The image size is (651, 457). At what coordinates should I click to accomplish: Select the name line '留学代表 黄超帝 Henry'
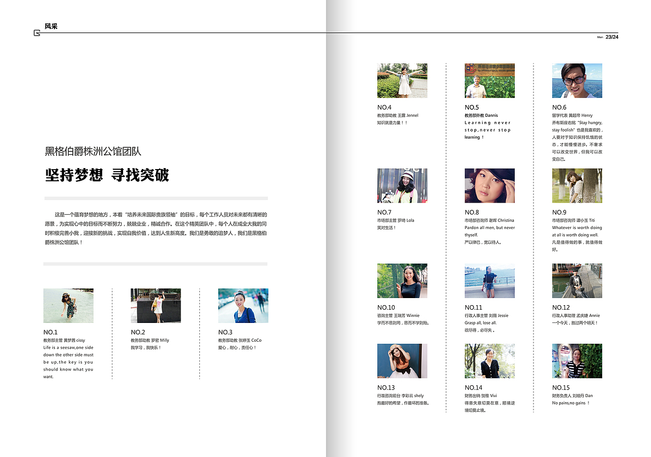(572, 115)
